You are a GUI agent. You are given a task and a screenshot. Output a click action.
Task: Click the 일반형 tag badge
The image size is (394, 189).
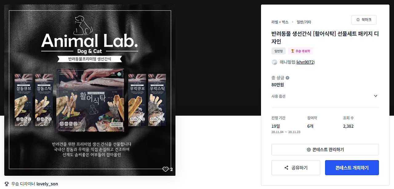279,51
